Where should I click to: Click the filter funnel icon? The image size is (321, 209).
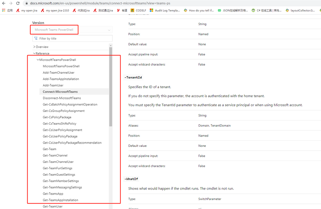(36, 38)
